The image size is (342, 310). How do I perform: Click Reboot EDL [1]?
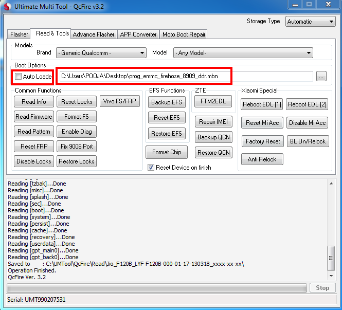pos(262,104)
